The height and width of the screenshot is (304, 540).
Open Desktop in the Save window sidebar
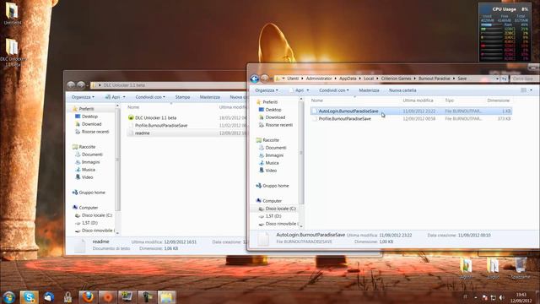coord(273,110)
